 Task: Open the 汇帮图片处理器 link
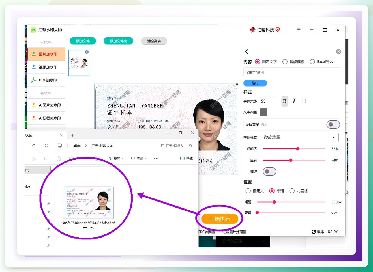click(x=234, y=232)
